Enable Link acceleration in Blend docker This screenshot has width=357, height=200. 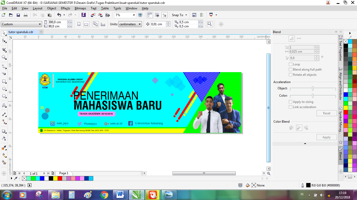click(x=290, y=107)
